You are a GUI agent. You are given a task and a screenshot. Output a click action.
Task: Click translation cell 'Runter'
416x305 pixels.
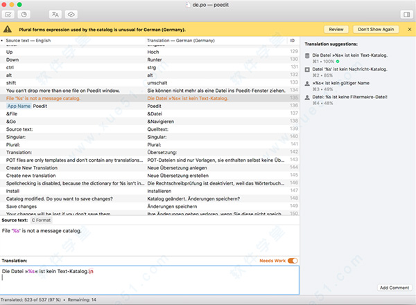click(x=155, y=60)
